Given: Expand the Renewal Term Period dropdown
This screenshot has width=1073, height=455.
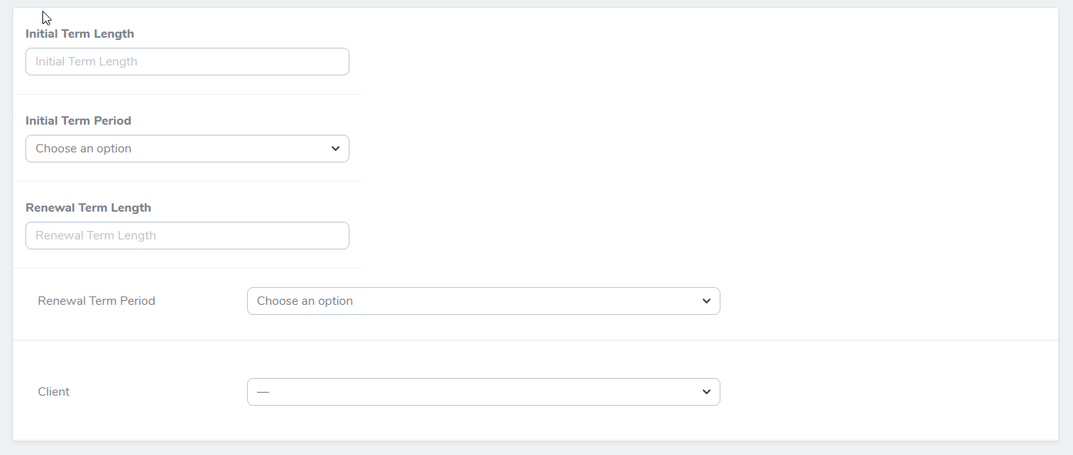Looking at the screenshot, I should [x=483, y=301].
